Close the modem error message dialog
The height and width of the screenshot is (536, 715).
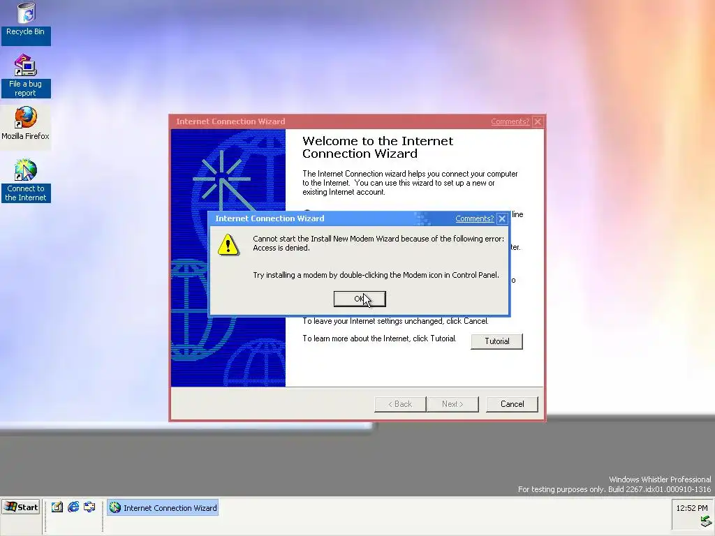click(x=502, y=218)
